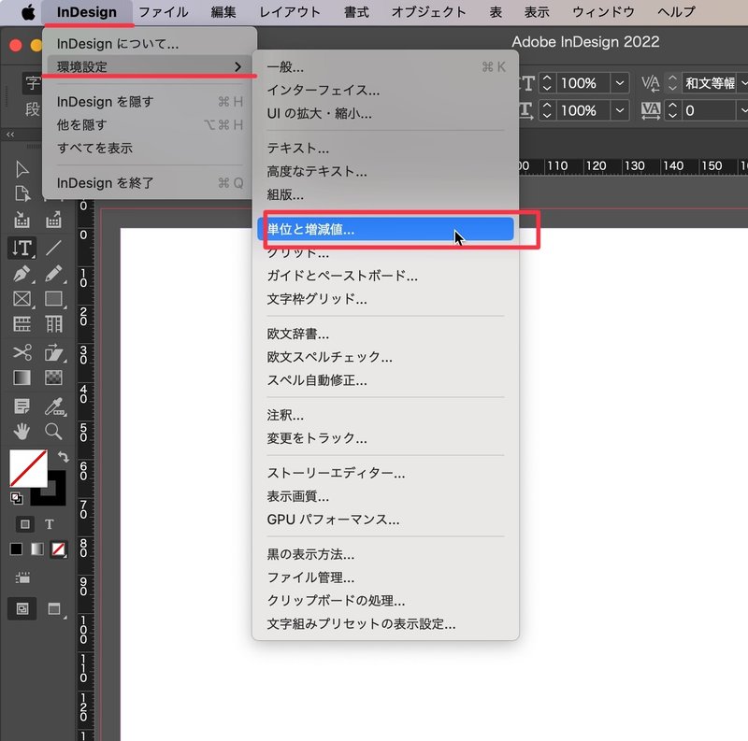Click InDesign を終了 to quit
Screen dimensions: 748x741
click(x=150, y=183)
